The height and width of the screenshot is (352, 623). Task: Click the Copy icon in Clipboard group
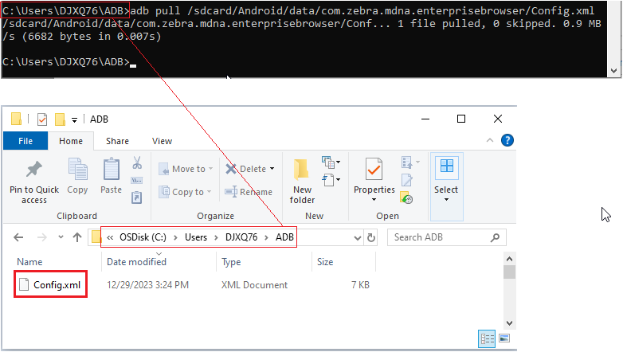tap(77, 170)
